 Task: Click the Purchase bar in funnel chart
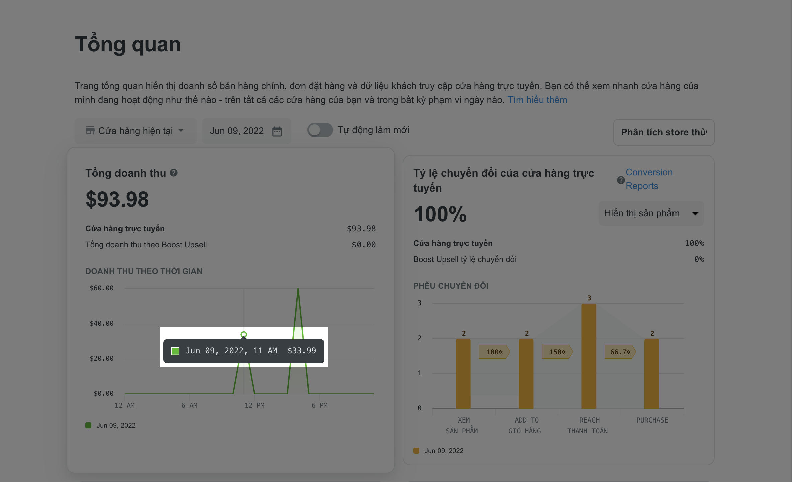click(651, 373)
